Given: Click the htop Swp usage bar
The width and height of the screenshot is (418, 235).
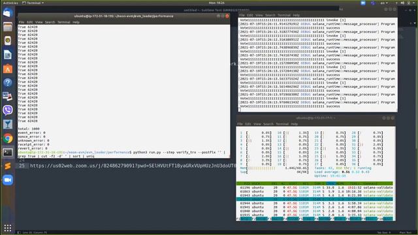Looking at the screenshot, I should click(274, 172).
